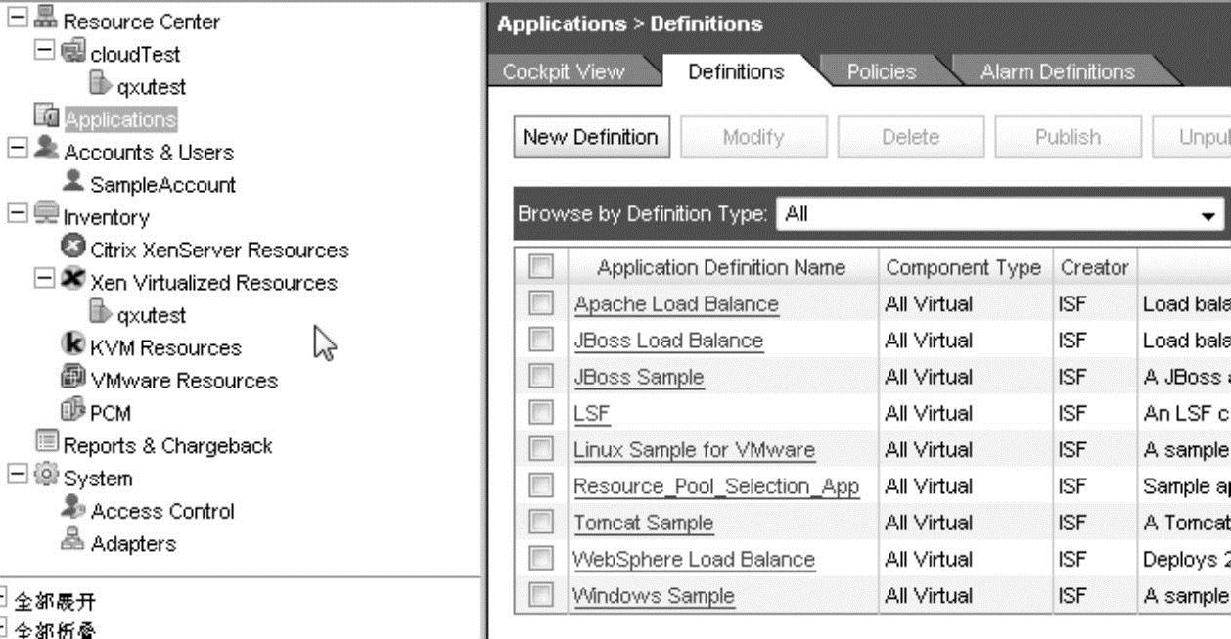Viewport: 1231px width, 639px height.
Task: Collapse the Resource Center tree node
Action: [17, 19]
